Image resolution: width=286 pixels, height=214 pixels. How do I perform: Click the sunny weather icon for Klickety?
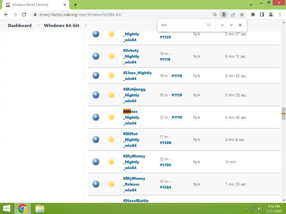coord(111,56)
